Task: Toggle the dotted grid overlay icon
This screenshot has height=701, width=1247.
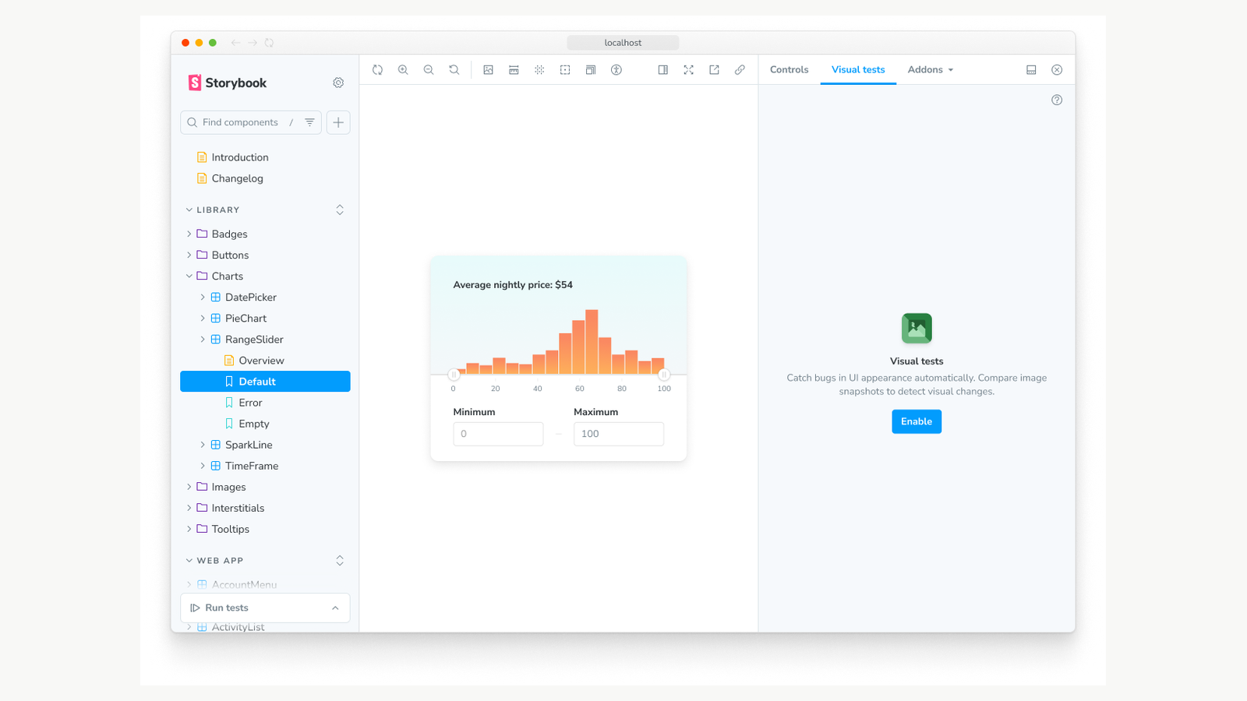Action: (539, 70)
